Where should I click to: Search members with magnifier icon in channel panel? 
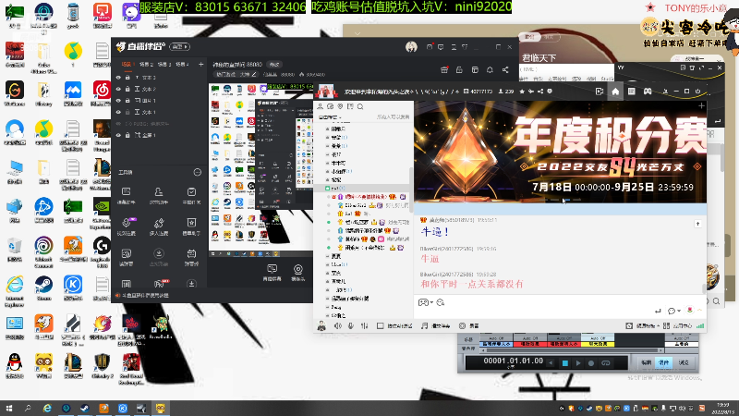360,106
